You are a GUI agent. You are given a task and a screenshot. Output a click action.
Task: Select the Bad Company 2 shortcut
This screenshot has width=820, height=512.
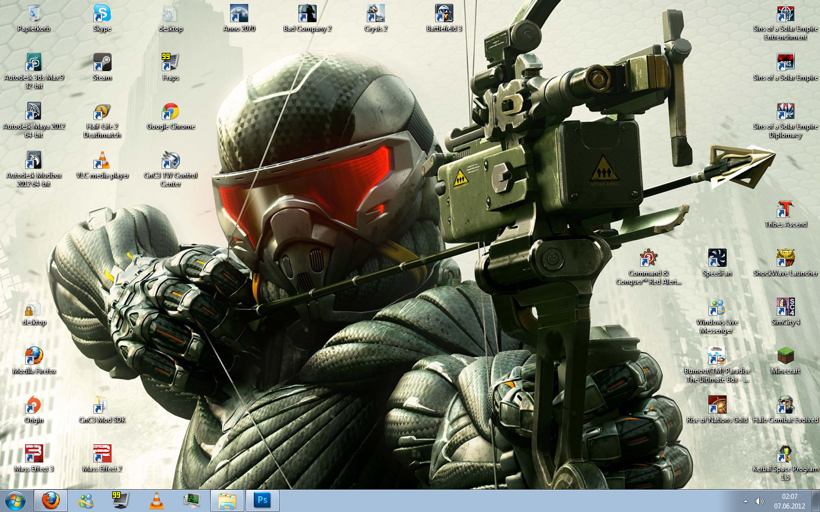(x=307, y=18)
